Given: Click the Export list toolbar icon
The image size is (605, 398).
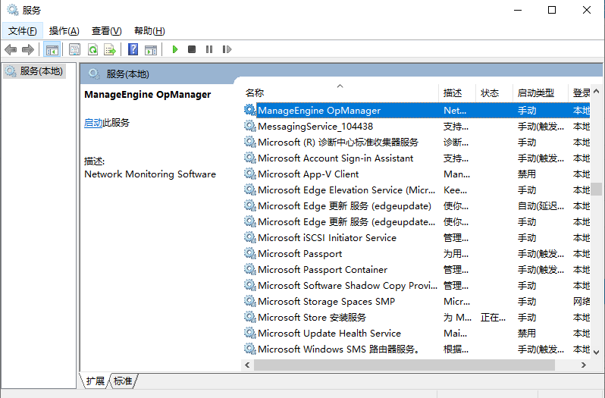Looking at the screenshot, I should pos(110,49).
